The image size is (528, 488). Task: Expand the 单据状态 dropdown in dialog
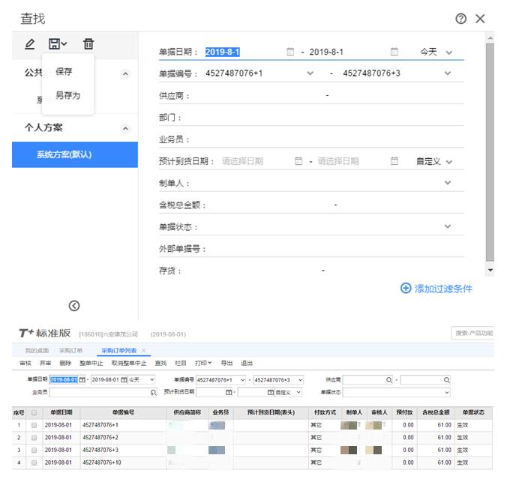(x=448, y=226)
